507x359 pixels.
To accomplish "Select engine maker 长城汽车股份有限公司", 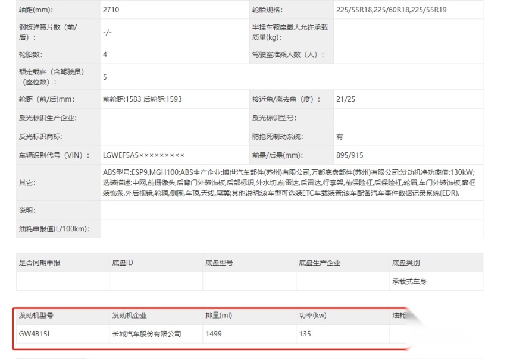I will click(x=146, y=334).
